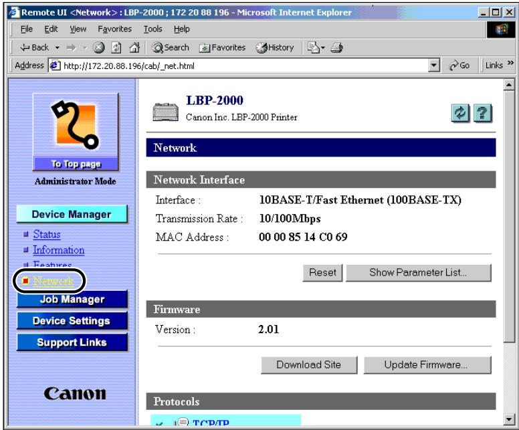The width and height of the screenshot is (519, 430).
Task: Click the vertical scrollbar thumb
Action: pyautogui.click(x=509, y=217)
